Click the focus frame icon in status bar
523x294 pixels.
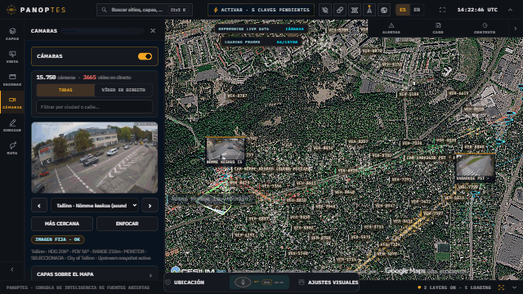tap(501, 287)
